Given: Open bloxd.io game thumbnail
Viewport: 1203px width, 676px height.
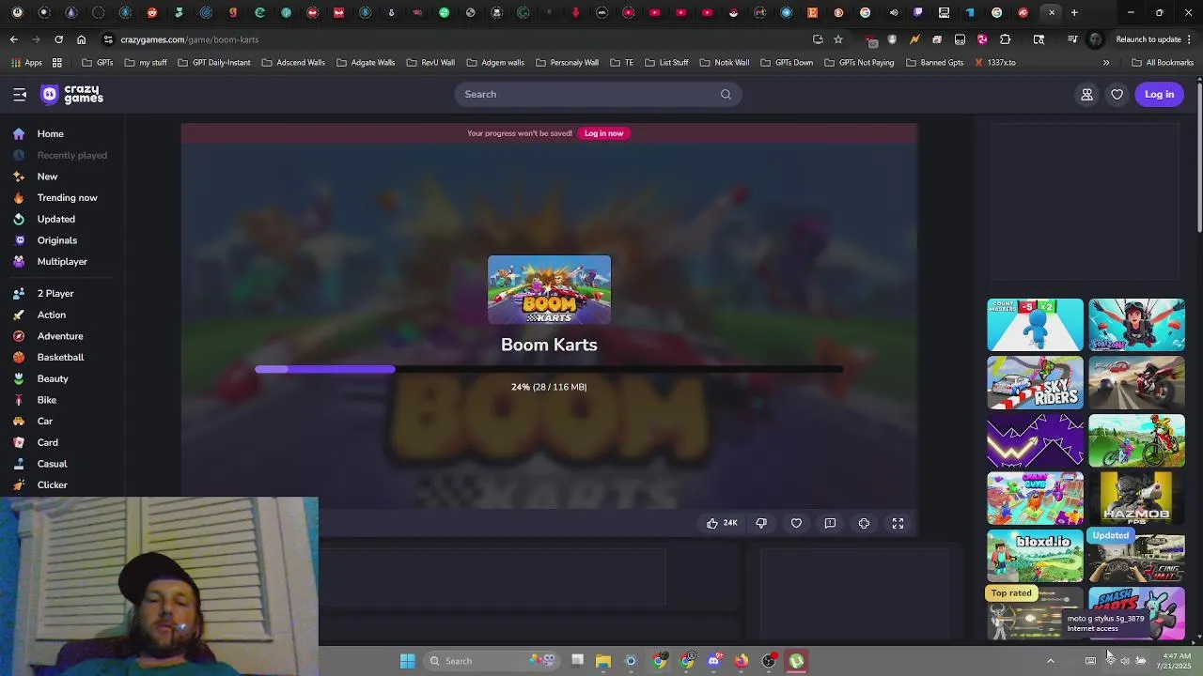Looking at the screenshot, I should 1035,556.
